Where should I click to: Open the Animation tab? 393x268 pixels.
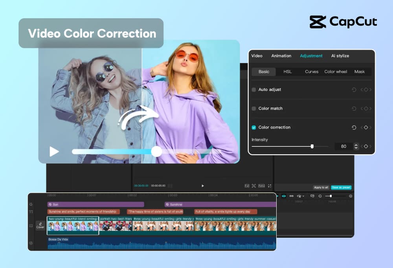click(281, 56)
